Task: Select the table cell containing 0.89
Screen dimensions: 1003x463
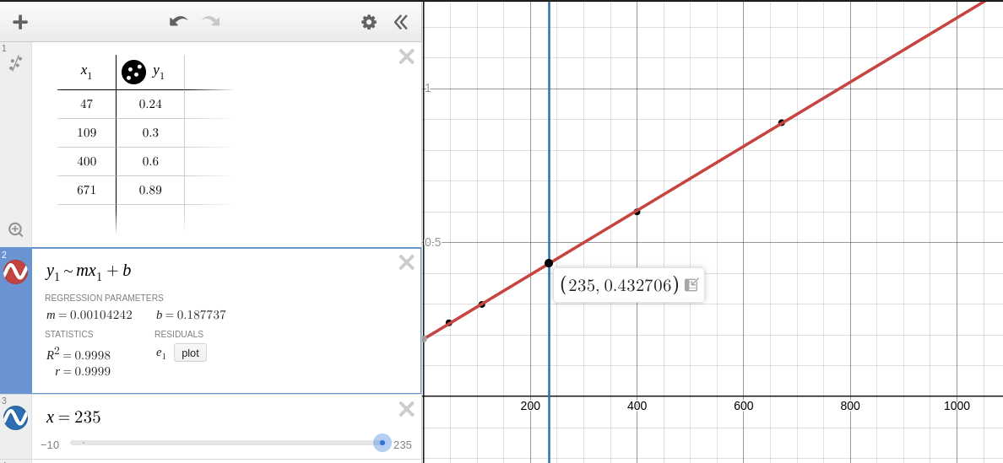Action: (150, 190)
